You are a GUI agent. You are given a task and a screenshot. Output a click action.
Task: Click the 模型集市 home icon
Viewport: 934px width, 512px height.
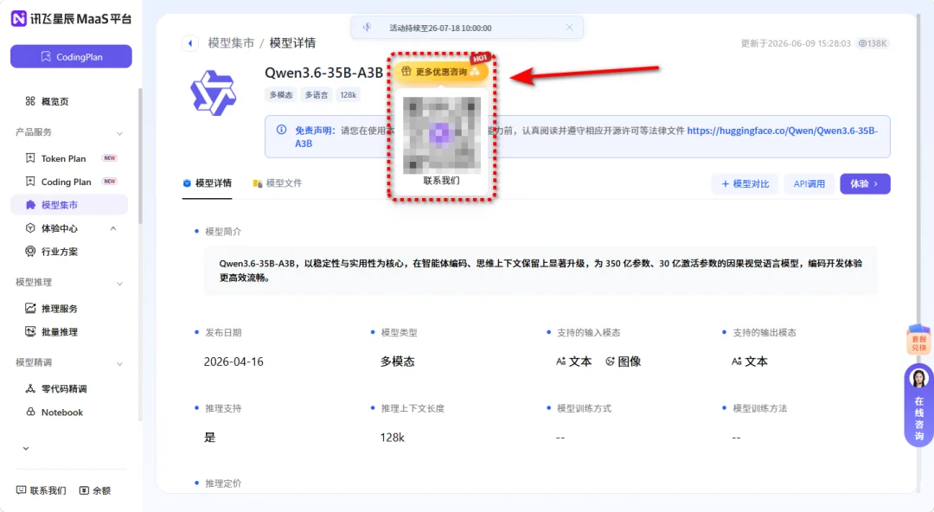pos(30,204)
